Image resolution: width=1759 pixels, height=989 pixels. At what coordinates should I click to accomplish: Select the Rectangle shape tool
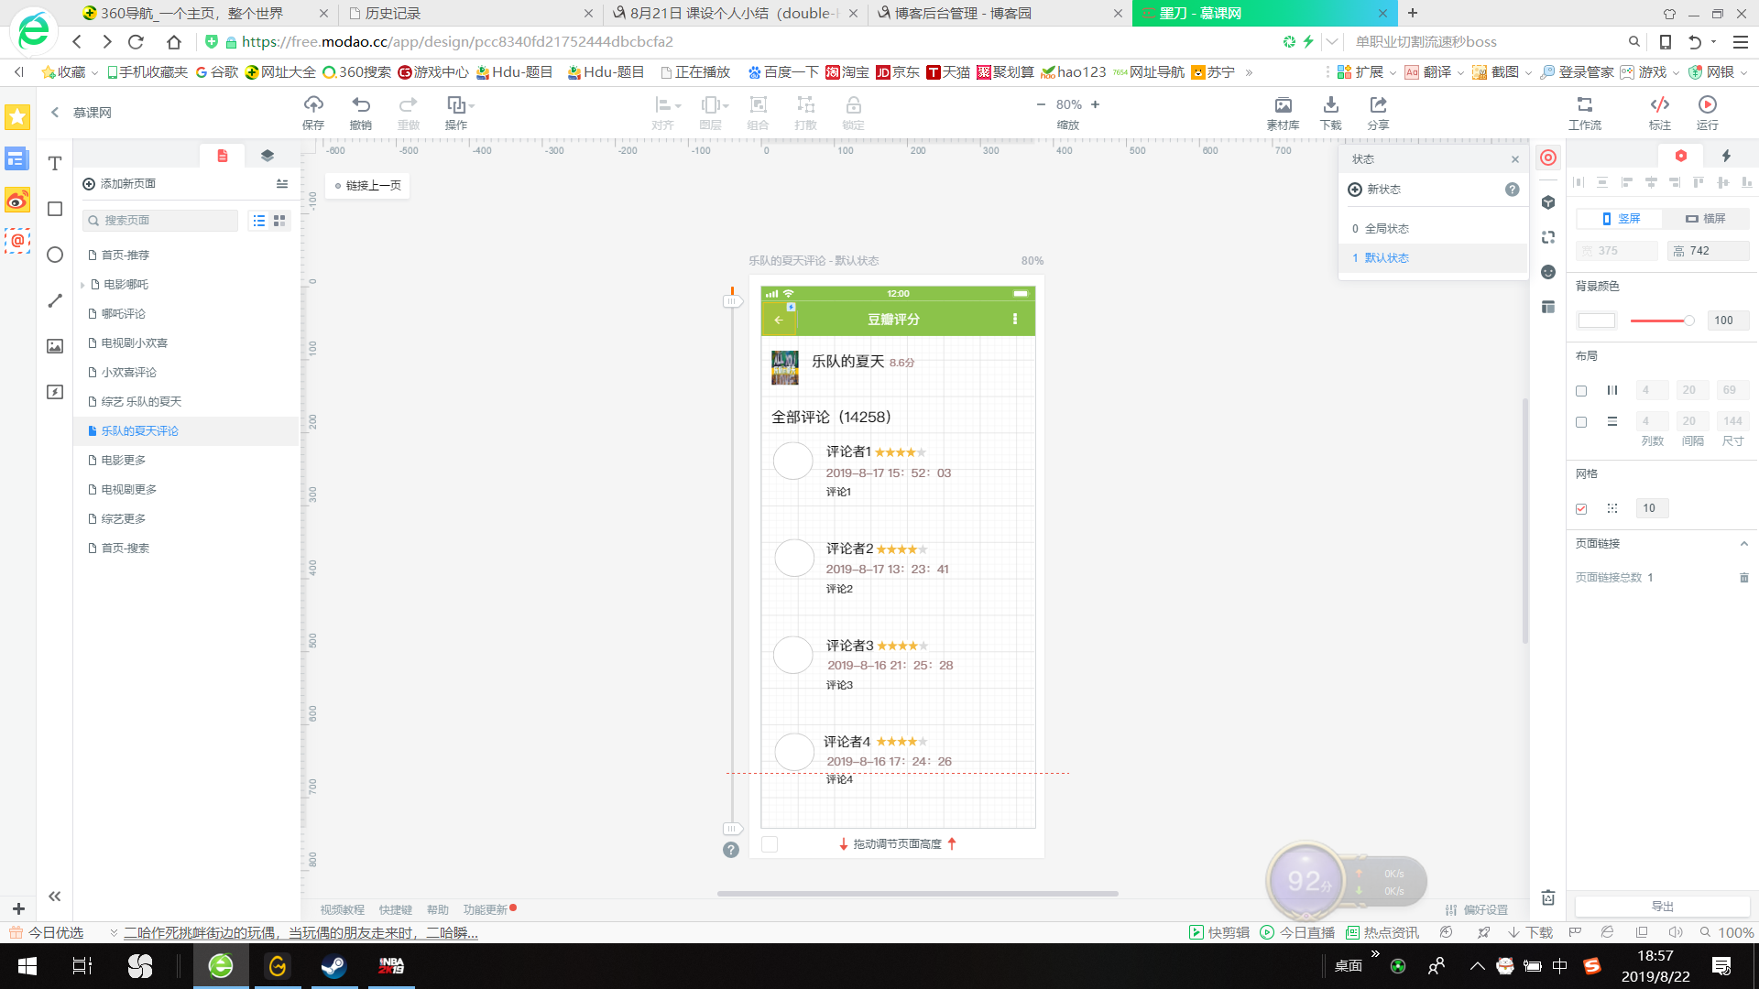coord(55,210)
